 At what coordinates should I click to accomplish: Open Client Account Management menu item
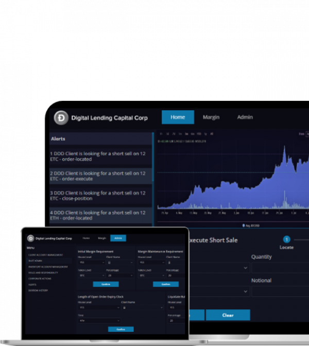(46, 255)
